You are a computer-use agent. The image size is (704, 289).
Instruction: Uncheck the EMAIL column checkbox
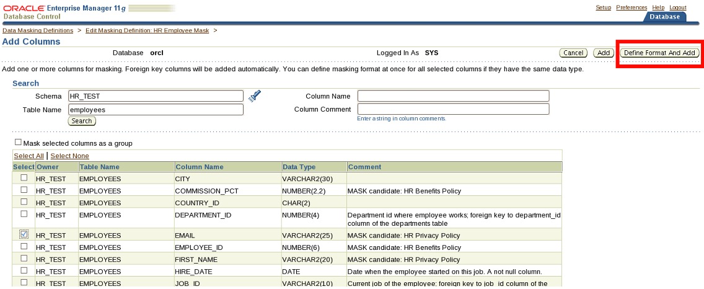[x=24, y=234]
